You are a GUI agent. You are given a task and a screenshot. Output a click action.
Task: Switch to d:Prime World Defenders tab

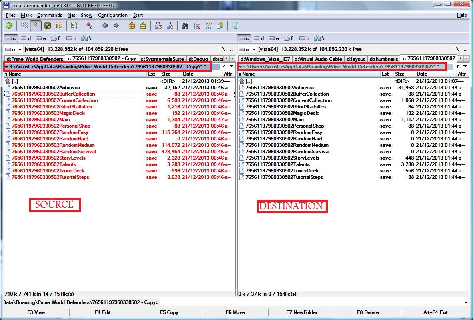35,59
